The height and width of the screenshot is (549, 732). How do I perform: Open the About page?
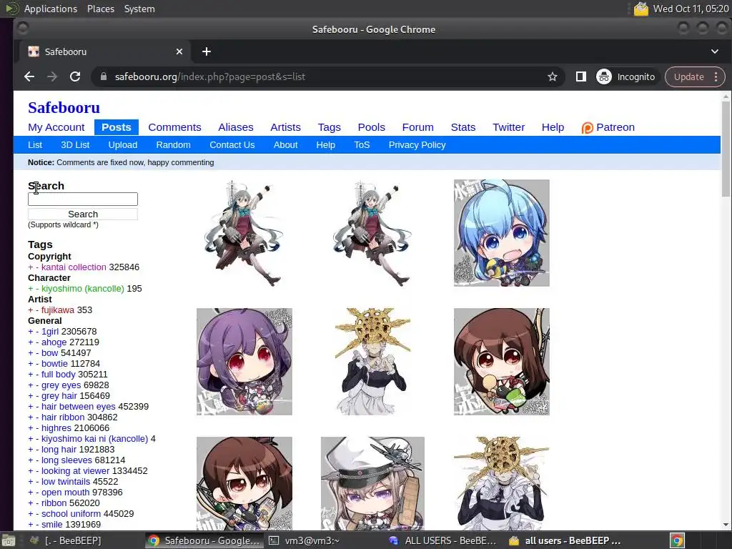click(x=285, y=145)
